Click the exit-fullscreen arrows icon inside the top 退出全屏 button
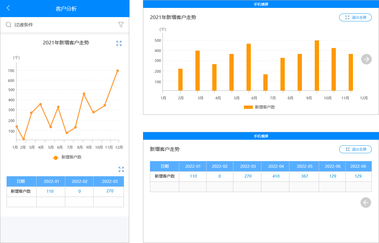Viewport: 379px width, 243px height. click(x=347, y=17)
